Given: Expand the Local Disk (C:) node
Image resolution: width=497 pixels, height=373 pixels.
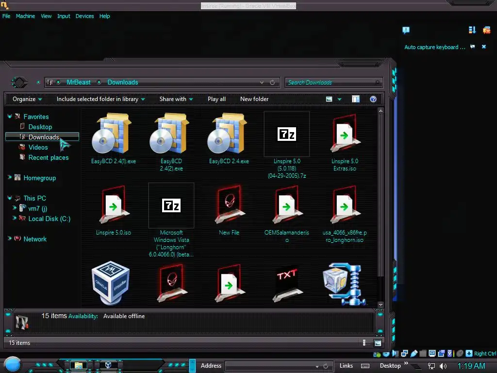Looking at the screenshot, I should [x=14, y=218].
